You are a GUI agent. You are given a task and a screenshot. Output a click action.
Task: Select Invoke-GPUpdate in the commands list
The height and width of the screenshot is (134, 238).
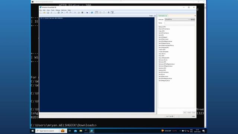click(x=164, y=52)
